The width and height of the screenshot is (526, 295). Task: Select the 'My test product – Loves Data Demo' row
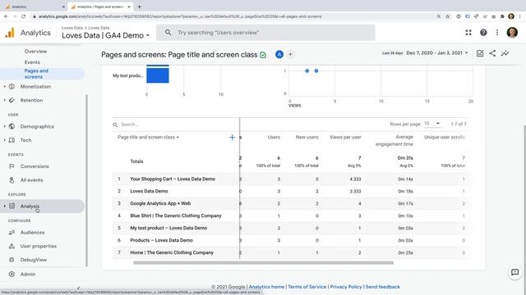tap(292, 228)
